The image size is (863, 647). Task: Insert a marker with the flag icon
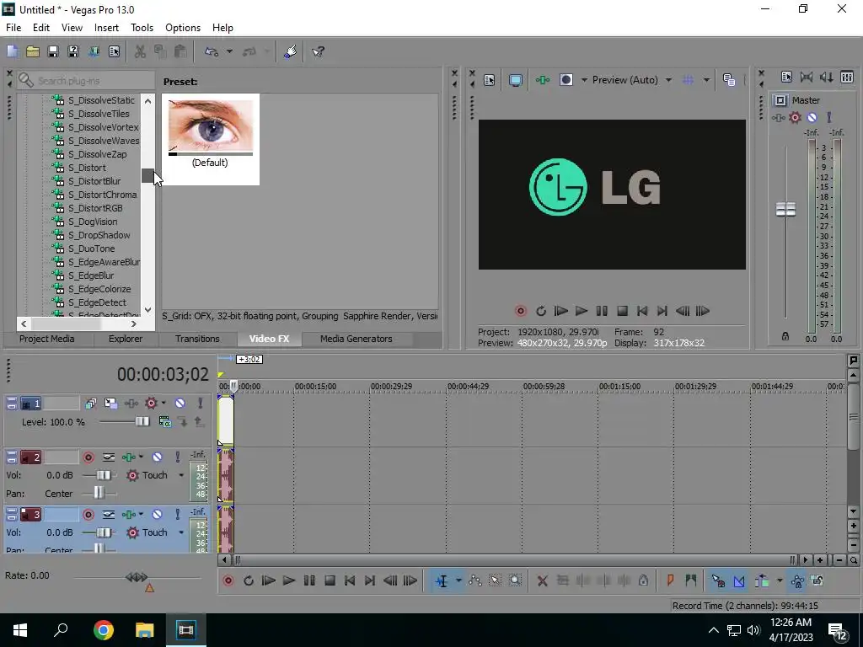670,580
